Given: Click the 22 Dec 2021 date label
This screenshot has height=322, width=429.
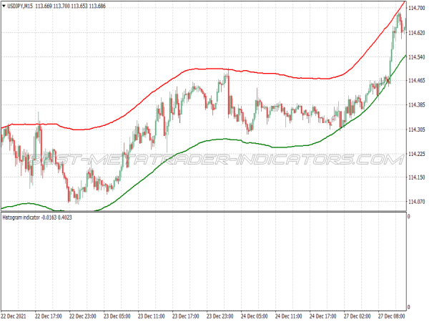Looking at the screenshot, I should [x=15, y=316].
